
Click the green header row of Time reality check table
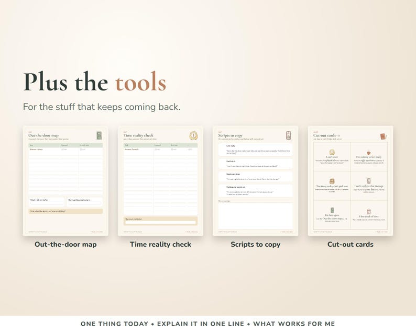(160, 145)
